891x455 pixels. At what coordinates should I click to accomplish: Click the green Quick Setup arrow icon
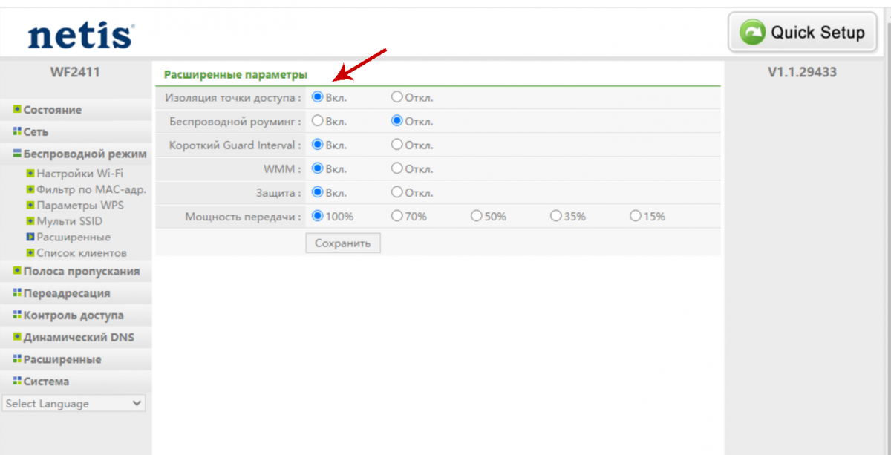coord(754,33)
